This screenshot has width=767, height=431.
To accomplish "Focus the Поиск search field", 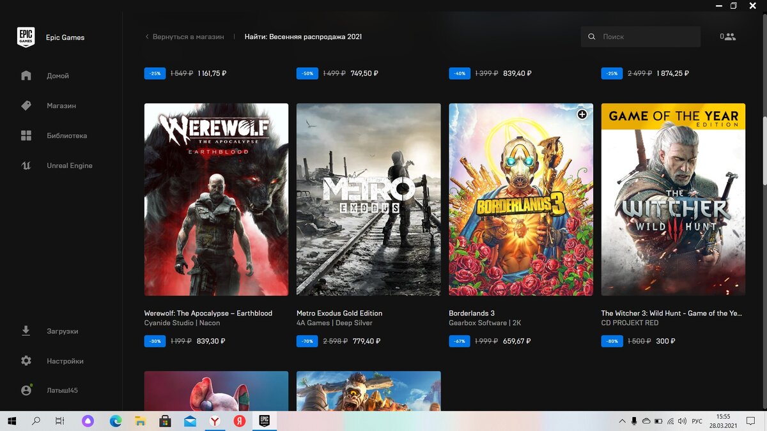I will click(x=640, y=37).
